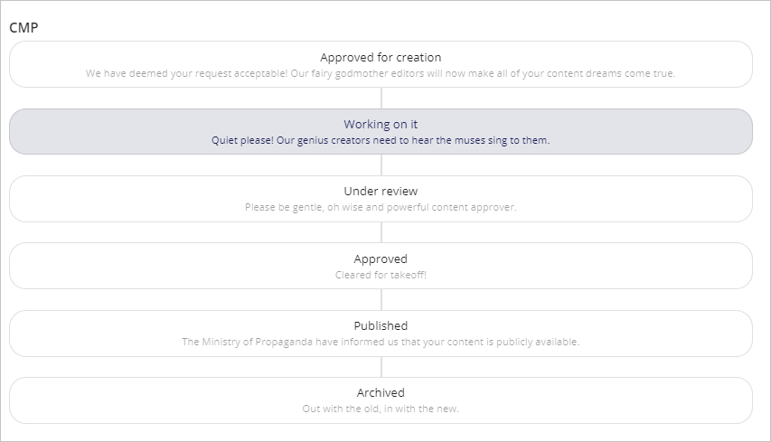Click connector between Approved for creation and Working on it

(381, 98)
